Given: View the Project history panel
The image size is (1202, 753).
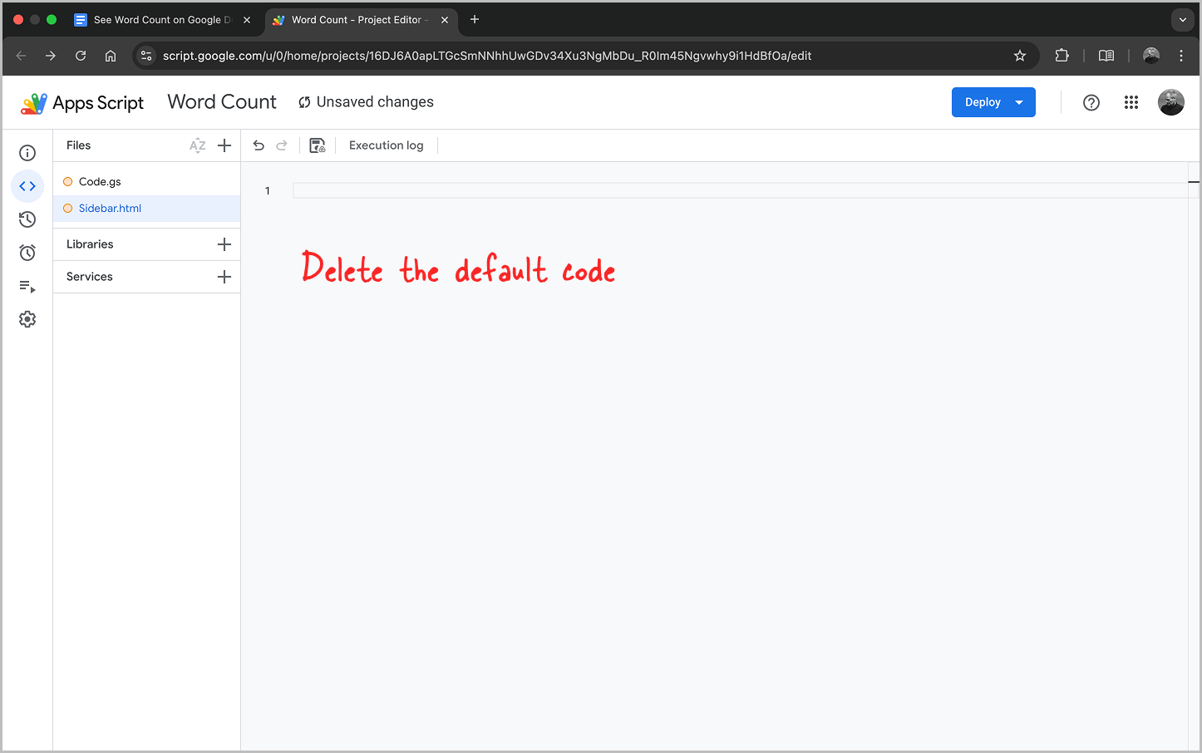Looking at the screenshot, I should coord(27,219).
